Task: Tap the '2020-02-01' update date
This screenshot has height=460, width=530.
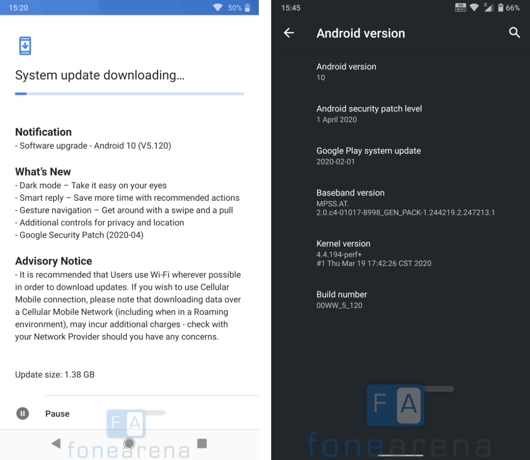Action: tap(336, 162)
